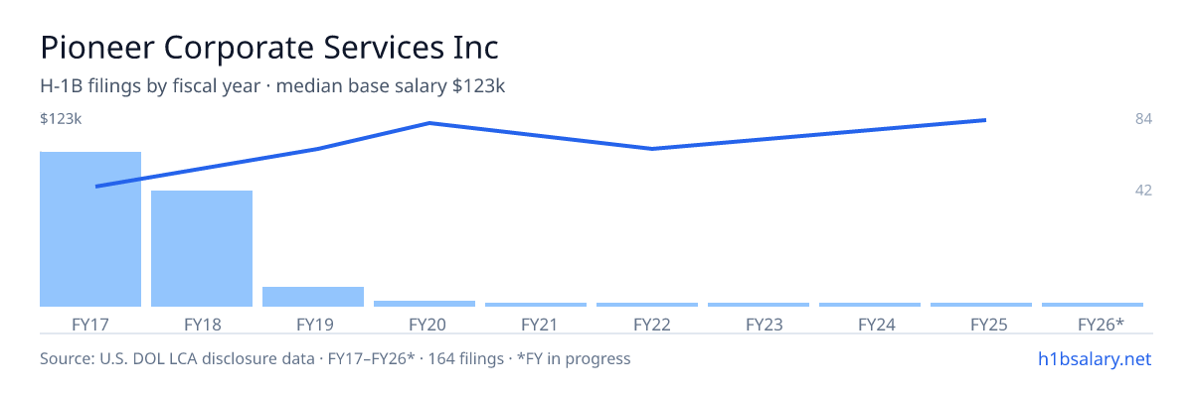Click the salary line peak at FY20
Viewport: 1193px width, 397px height.
pos(428,123)
